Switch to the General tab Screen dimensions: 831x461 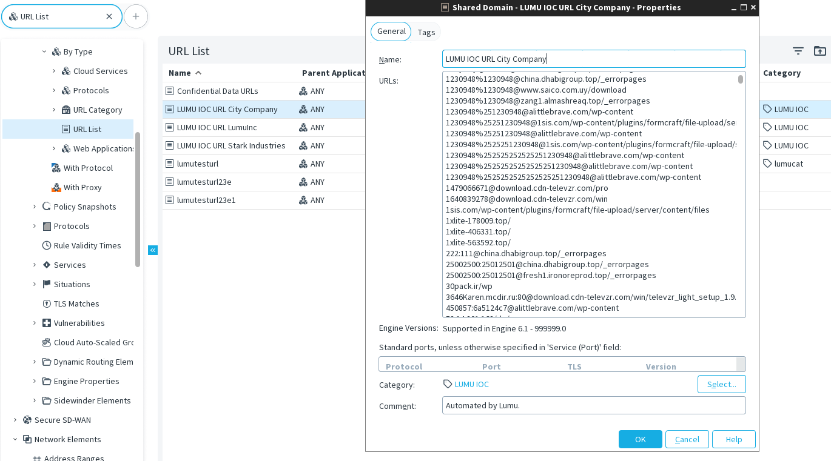click(391, 32)
